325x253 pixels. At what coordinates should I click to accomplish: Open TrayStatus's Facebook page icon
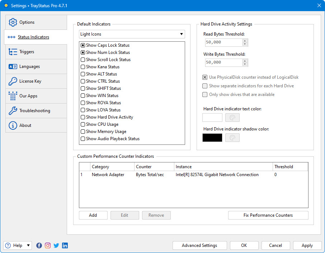click(39, 245)
